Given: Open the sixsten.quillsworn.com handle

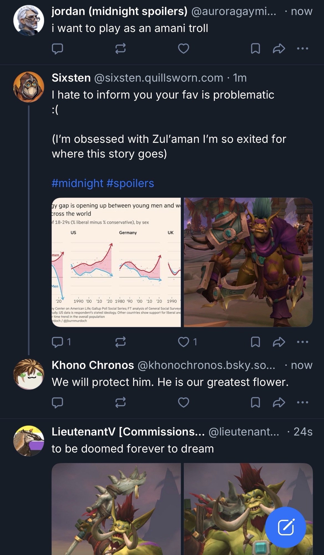Looking at the screenshot, I should point(159,78).
